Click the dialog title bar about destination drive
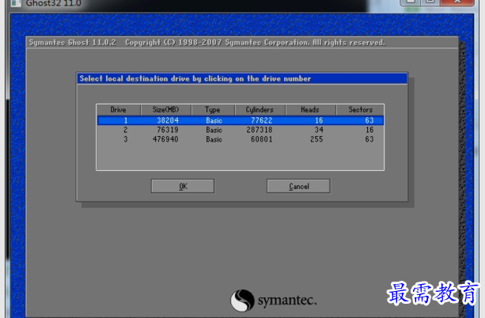The height and width of the screenshot is (318, 485). [x=242, y=78]
